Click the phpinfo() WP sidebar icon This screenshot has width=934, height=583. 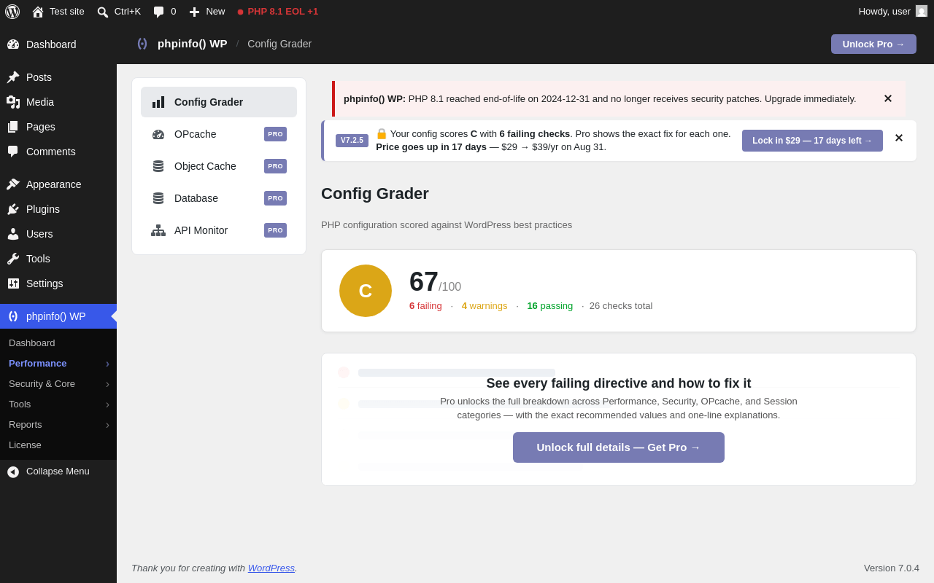pyautogui.click(x=13, y=316)
